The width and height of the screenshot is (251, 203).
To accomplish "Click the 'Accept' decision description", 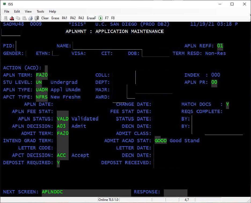I will click(80, 156).
